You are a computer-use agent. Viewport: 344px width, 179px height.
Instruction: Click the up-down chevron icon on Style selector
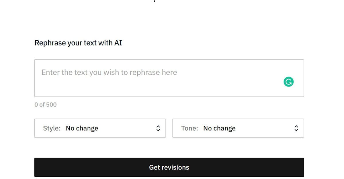click(158, 128)
